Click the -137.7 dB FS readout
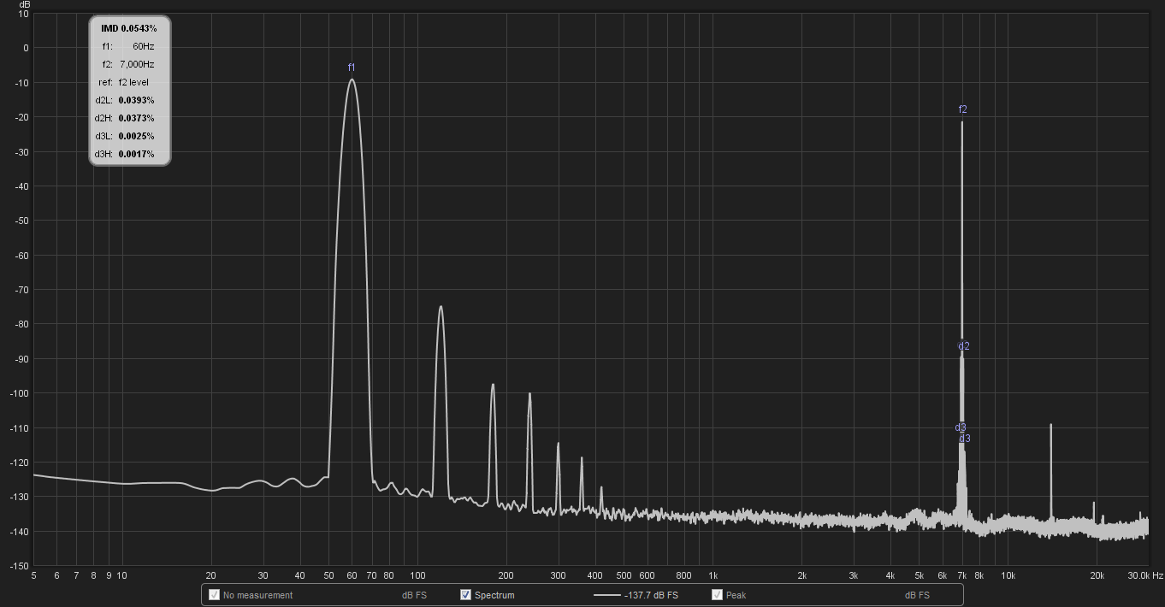The width and height of the screenshot is (1165, 607). [x=651, y=595]
